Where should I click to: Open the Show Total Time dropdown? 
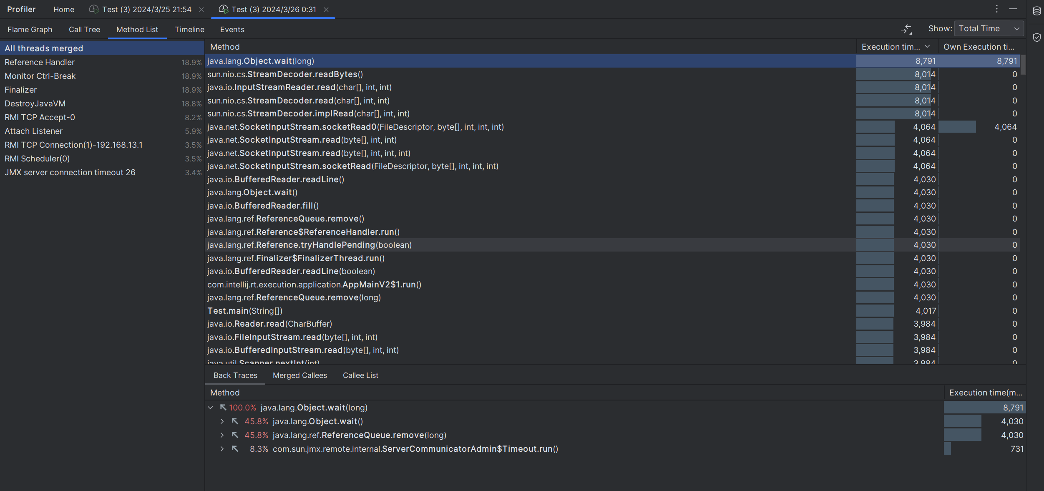point(989,29)
